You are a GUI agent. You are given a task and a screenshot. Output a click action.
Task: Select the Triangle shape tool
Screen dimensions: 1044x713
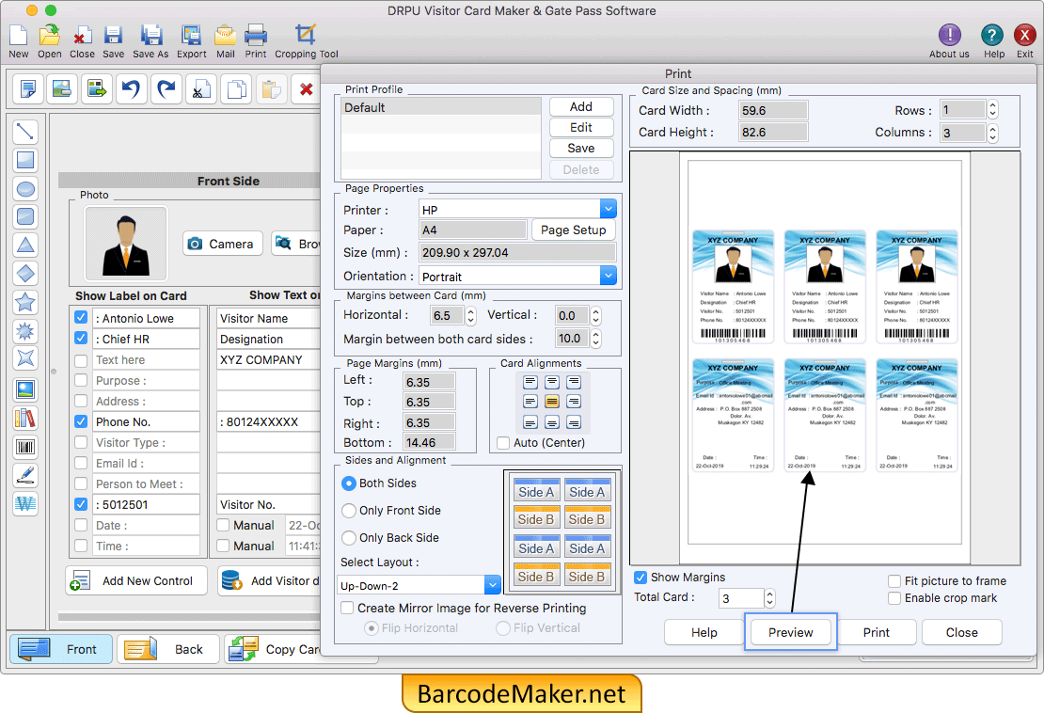25,245
